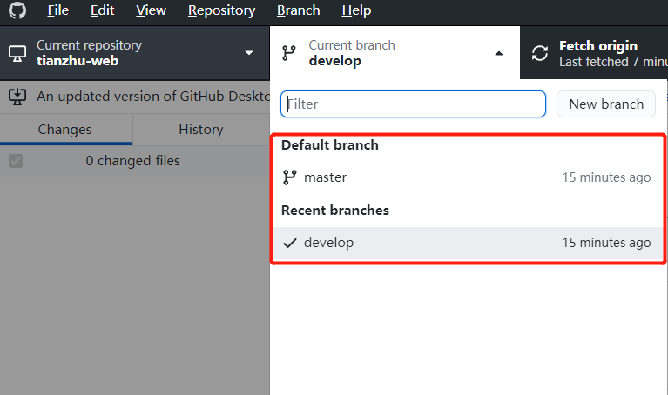Click the New branch button

click(606, 104)
